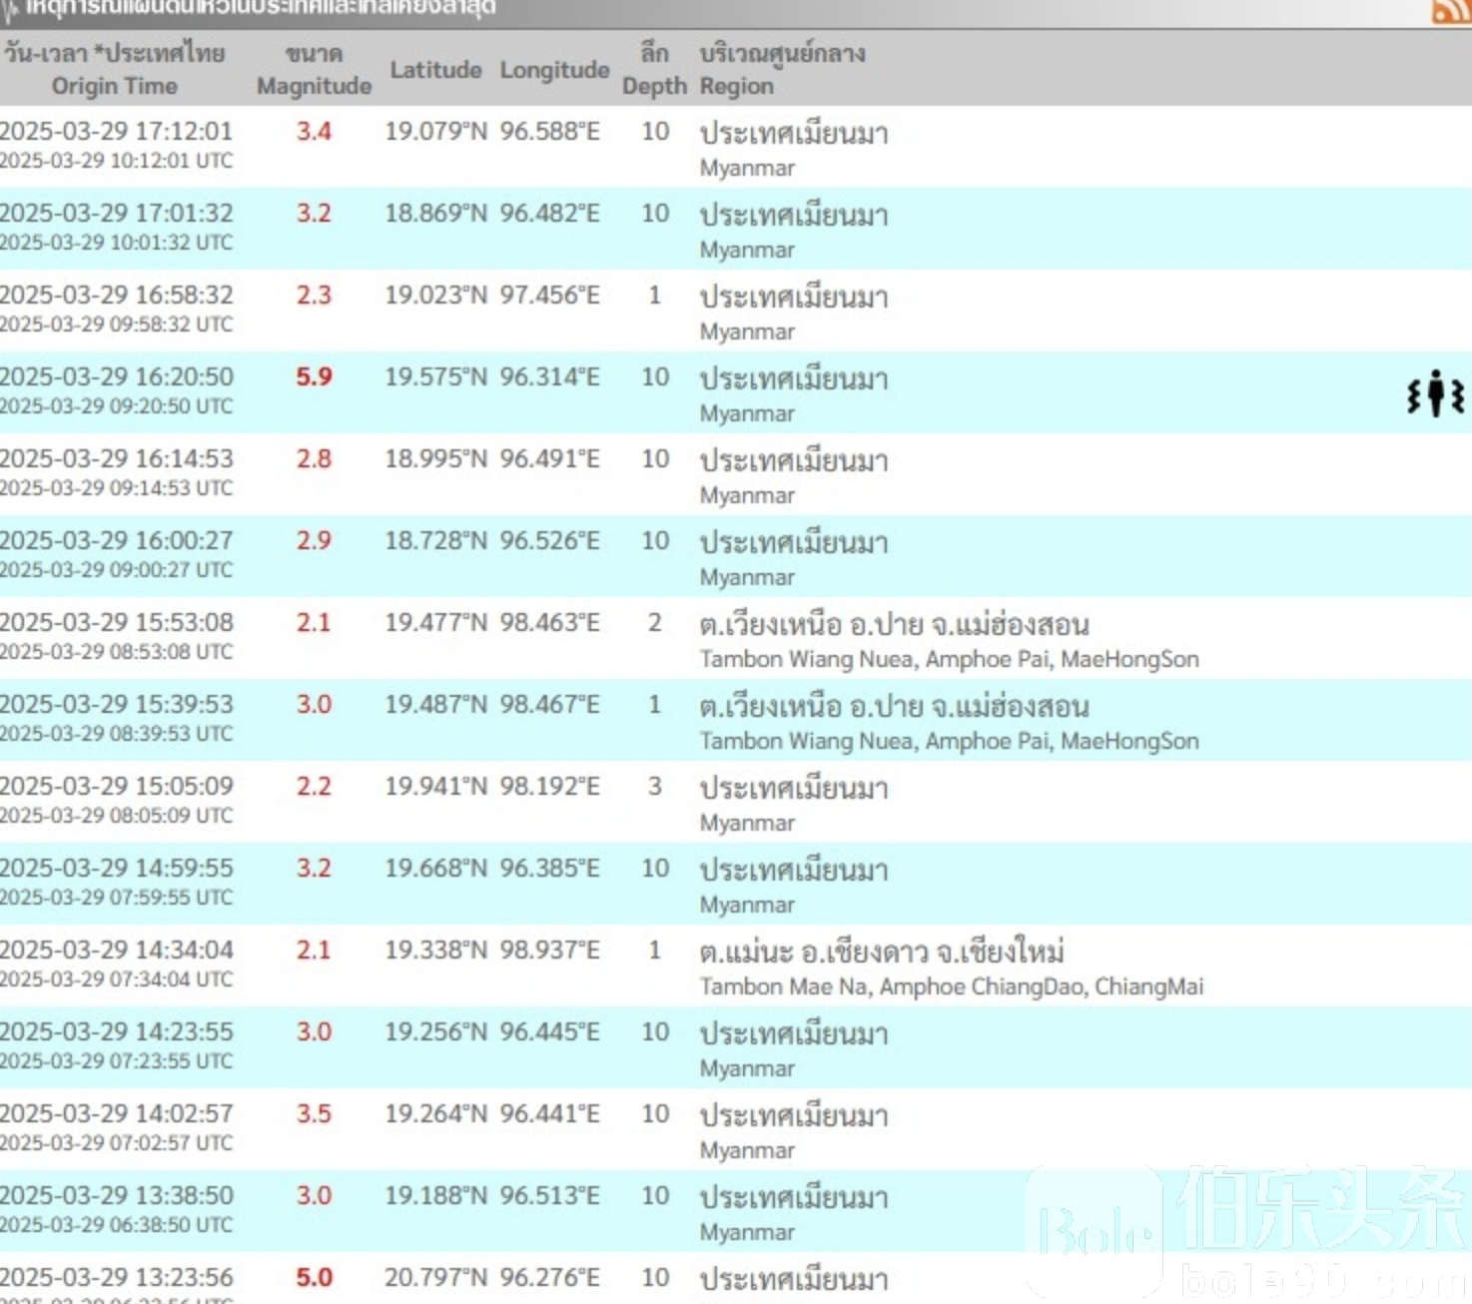Click the Latitude column header
Image resolution: width=1472 pixels, height=1304 pixels.
[435, 70]
